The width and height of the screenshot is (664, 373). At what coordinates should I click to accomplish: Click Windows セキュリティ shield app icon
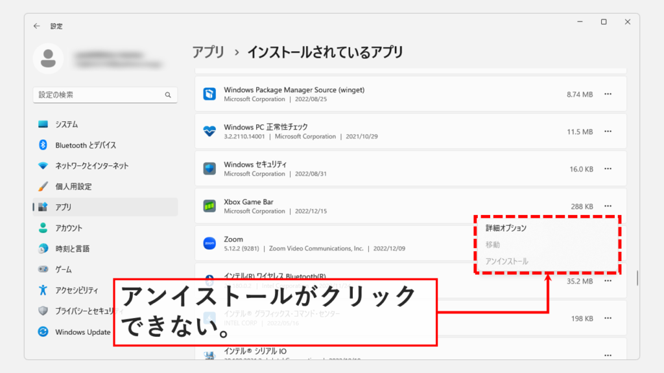(x=209, y=169)
